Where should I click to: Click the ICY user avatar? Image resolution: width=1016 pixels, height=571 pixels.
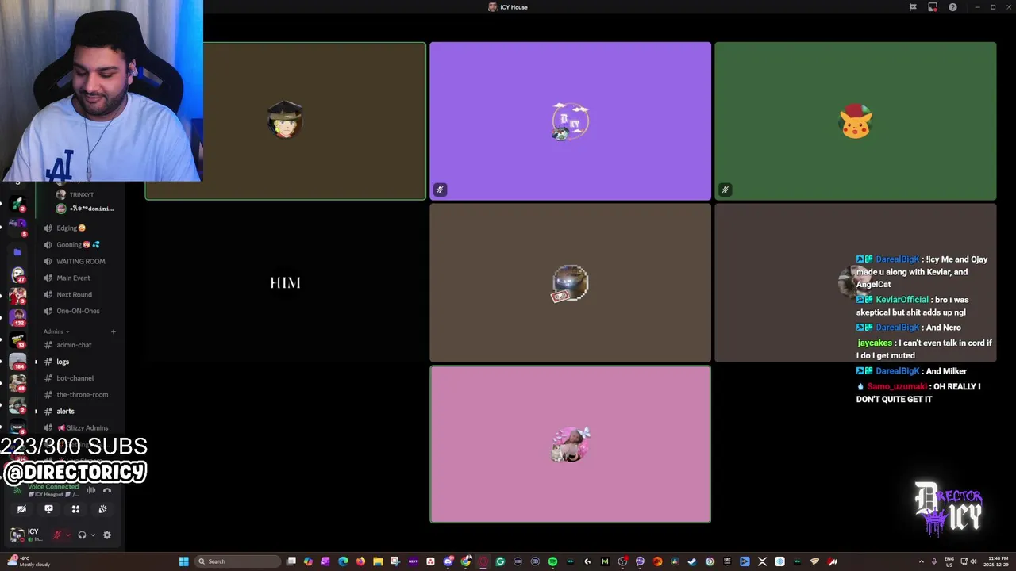pos(17,535)
